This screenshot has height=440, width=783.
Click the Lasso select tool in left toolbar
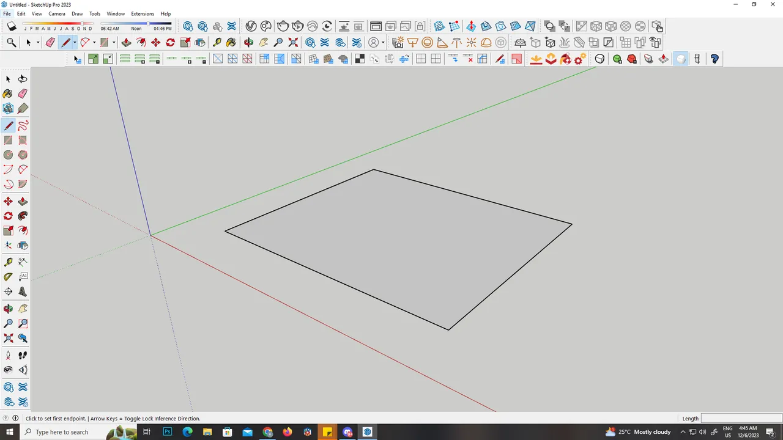[x=23, y=79]
